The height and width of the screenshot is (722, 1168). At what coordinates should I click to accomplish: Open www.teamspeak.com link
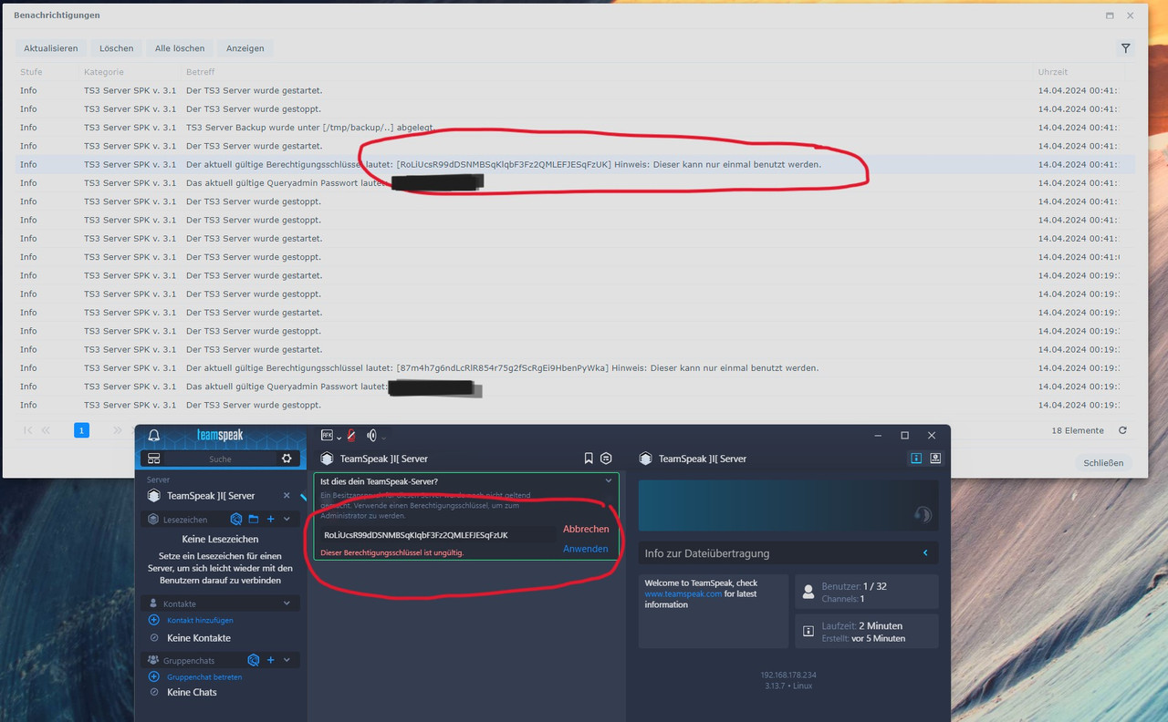(x=683, y=593)
